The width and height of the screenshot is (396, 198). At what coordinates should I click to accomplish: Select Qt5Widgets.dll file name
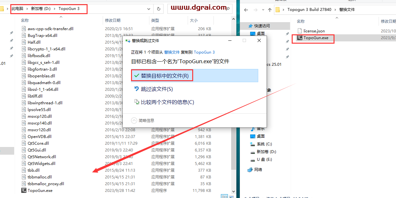pos(42,163)
